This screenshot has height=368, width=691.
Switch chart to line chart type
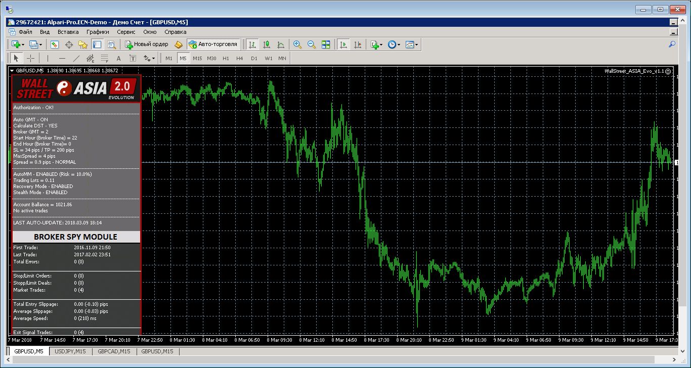click(x=280, y=44)
